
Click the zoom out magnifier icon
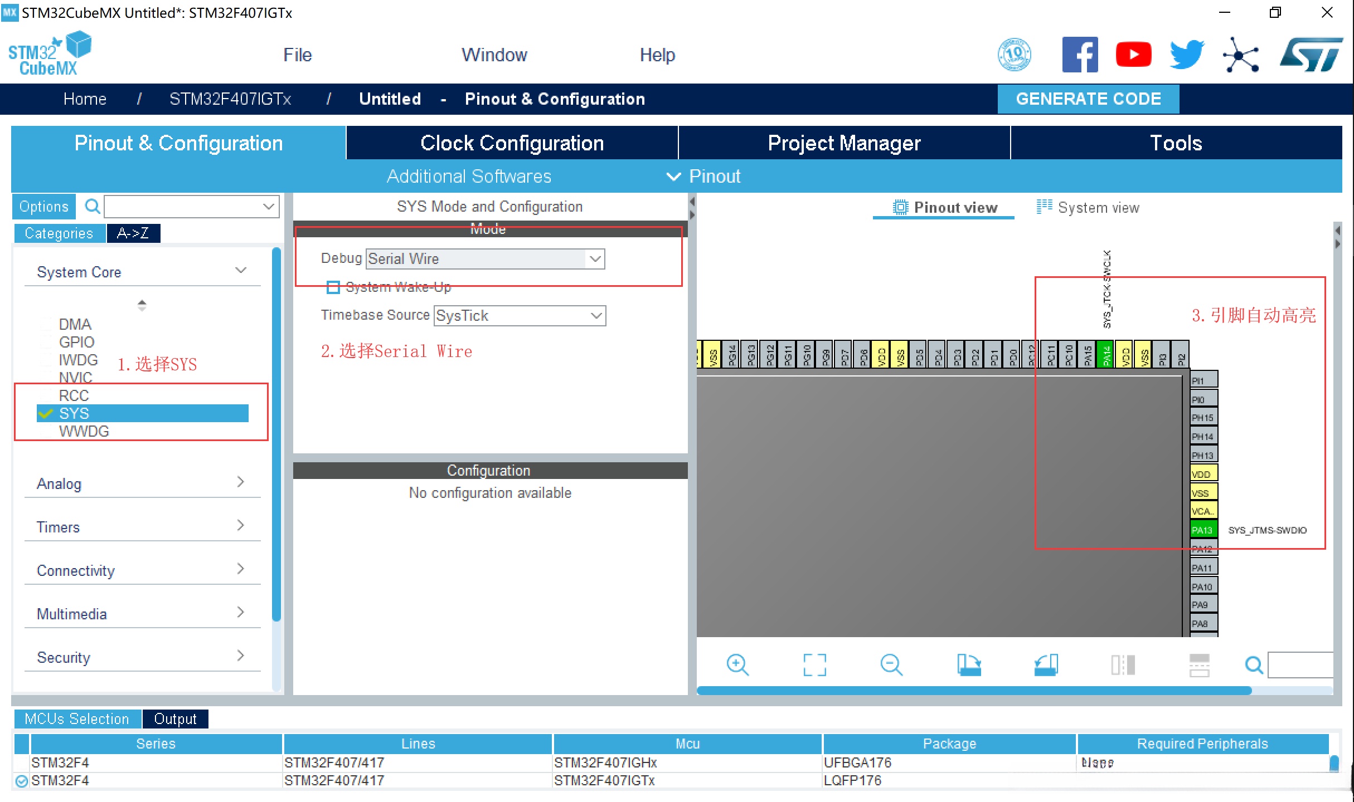coord(891,664)
